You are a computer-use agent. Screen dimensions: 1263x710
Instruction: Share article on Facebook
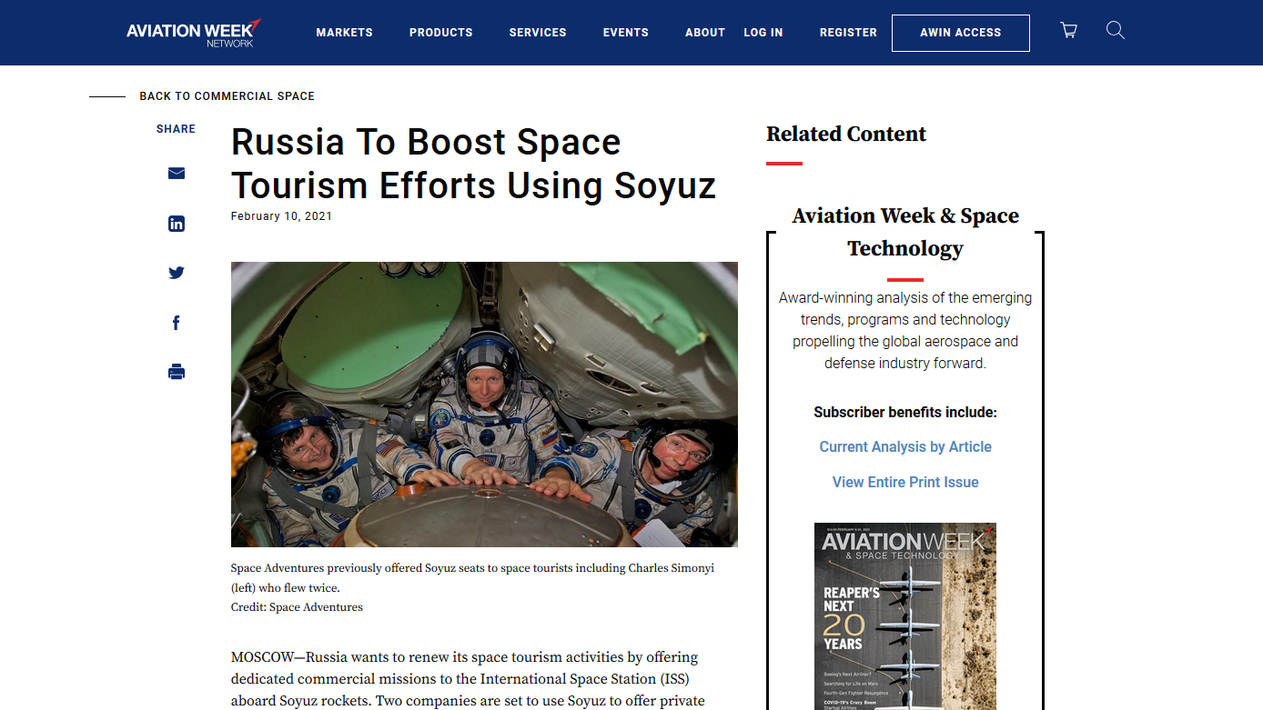[177, 323]
